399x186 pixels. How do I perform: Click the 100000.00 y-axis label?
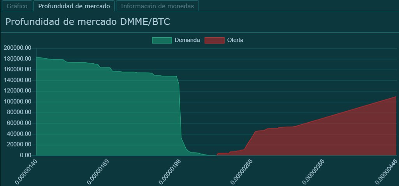coord(17,101)
